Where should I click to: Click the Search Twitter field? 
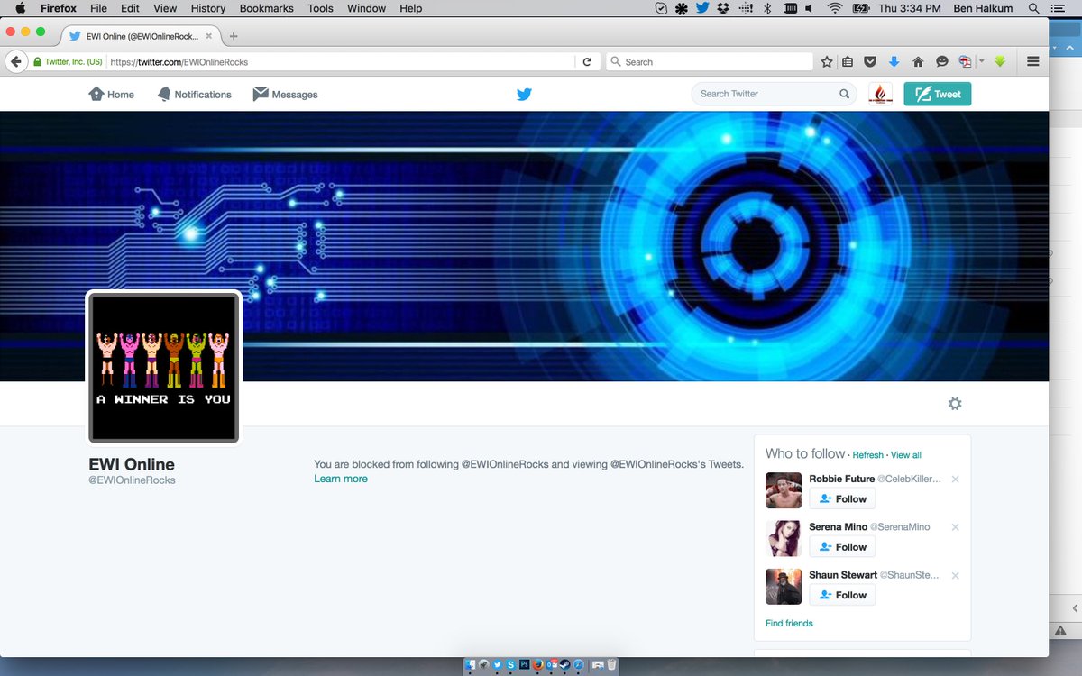point(774,94)
